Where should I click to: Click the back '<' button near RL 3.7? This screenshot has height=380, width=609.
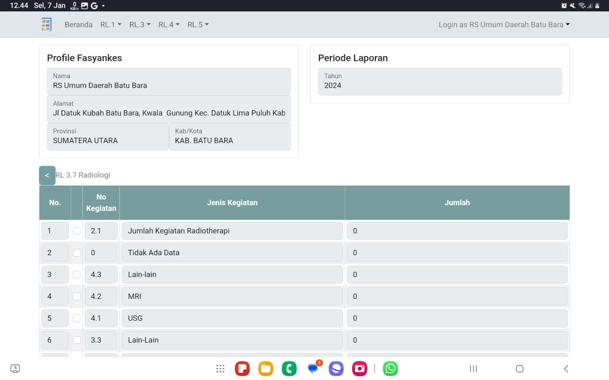click(47, 175)
